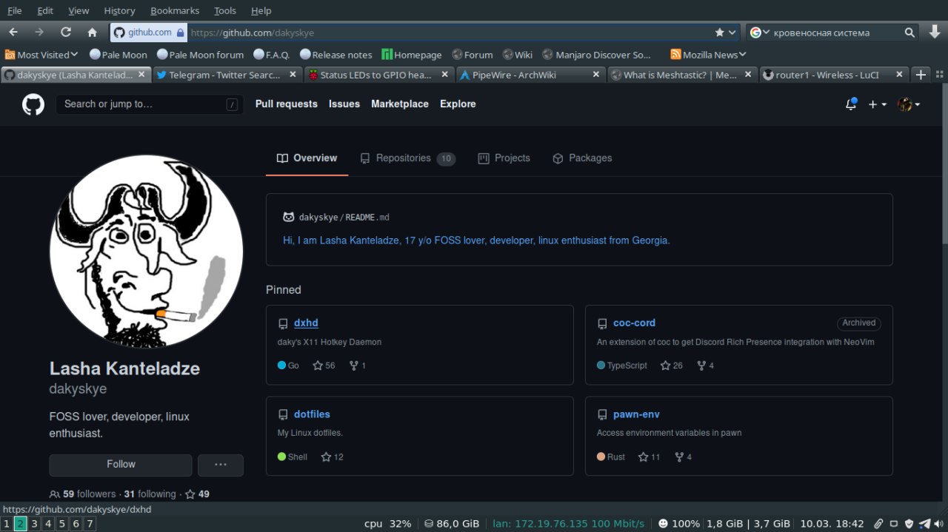
Task: Open the downloads arrow icon
Action: (x=935, y=32)
